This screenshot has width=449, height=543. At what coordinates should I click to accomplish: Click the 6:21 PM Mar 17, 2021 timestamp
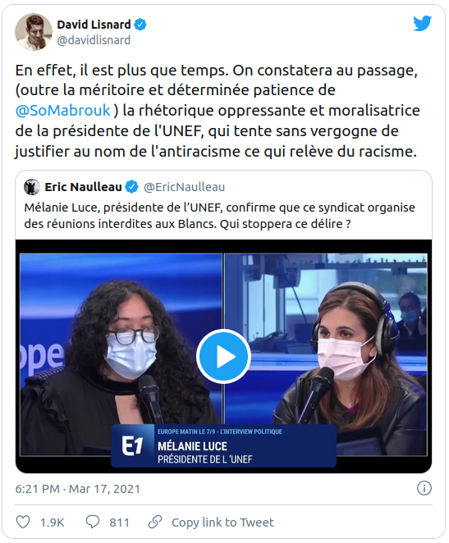coord(78,489)
